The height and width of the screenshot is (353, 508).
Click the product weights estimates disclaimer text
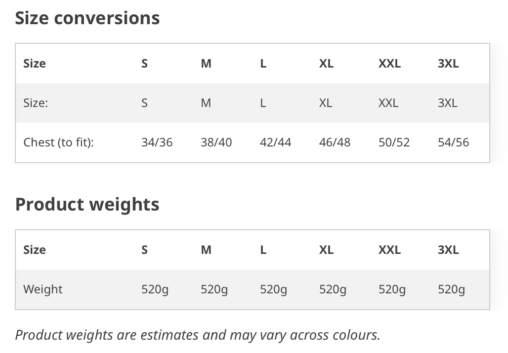198,335
